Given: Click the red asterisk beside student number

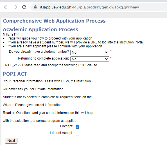Looking at the screenshot, I should click(111, 51).
